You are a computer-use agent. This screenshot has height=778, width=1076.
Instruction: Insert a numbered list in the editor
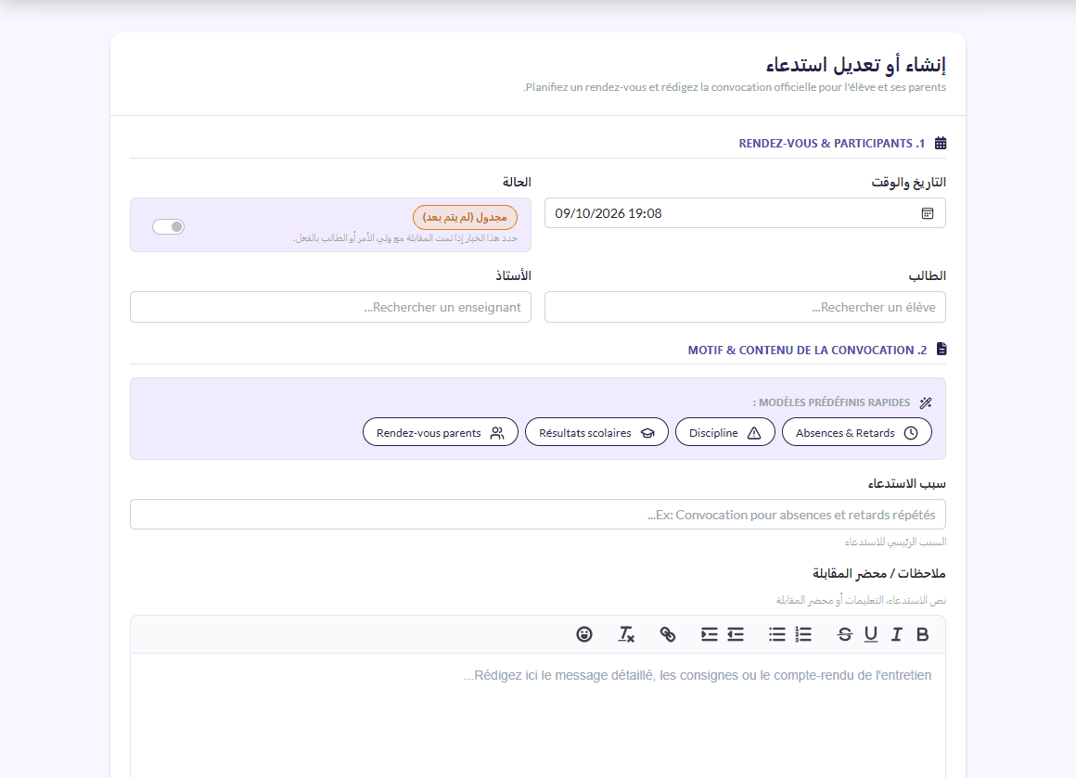(x=803, y=634)
